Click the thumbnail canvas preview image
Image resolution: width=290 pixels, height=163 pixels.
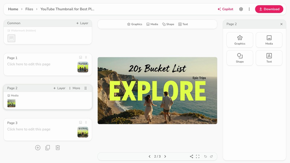click(x=157, y=90)
